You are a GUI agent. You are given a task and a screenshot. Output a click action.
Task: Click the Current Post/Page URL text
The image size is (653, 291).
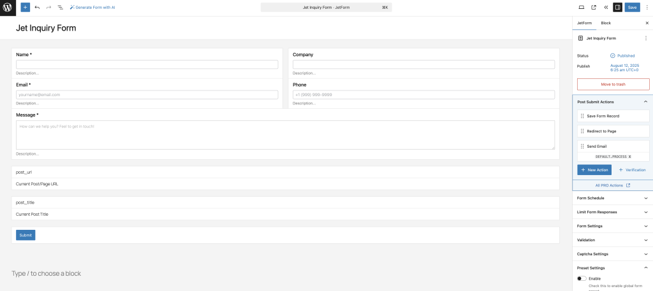36,184
